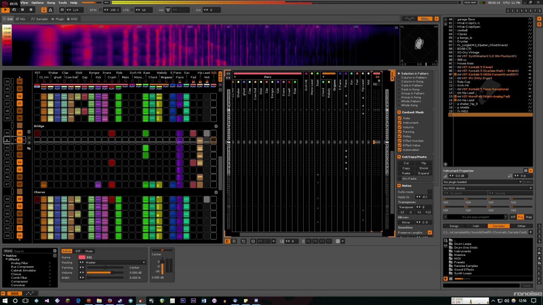The width and height of the screenshot is (543, 305).
Task: Toggle the Instrument content mask checkbox
Action: click(400, 123)
